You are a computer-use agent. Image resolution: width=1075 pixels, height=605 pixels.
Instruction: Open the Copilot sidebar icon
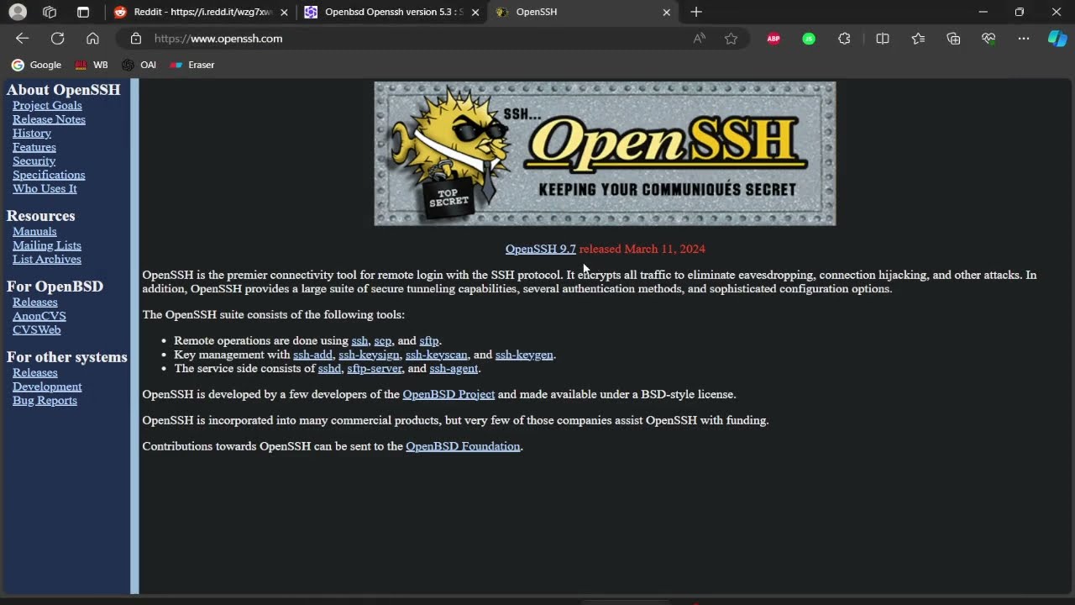click(x=1057, y=39)
